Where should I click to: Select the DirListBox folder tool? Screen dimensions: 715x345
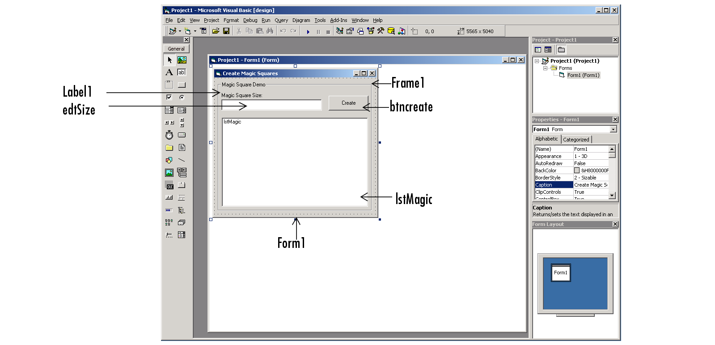[x=169, y=148]
